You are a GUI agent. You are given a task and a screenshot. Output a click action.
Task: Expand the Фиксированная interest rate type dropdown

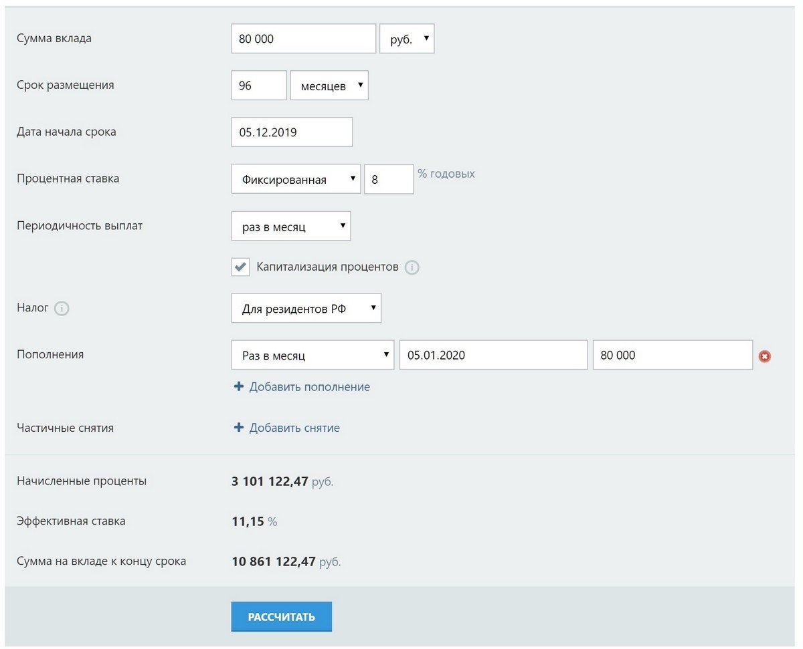(296, 179)
